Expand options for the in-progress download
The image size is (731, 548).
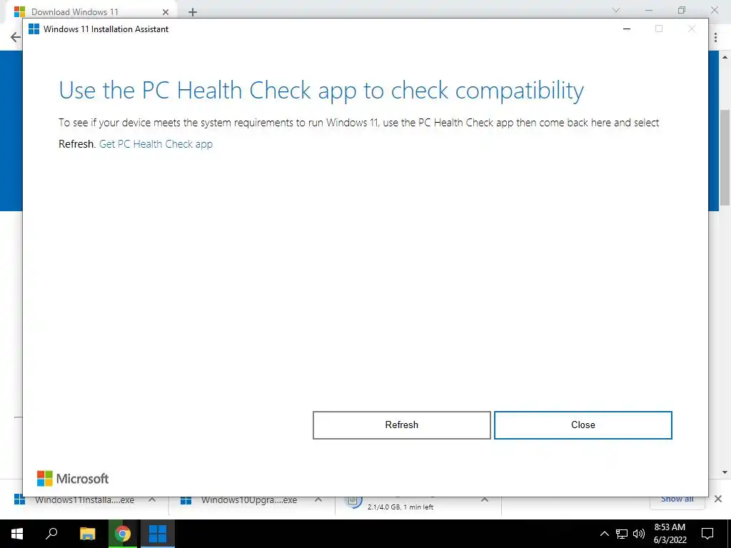(485, 499)
